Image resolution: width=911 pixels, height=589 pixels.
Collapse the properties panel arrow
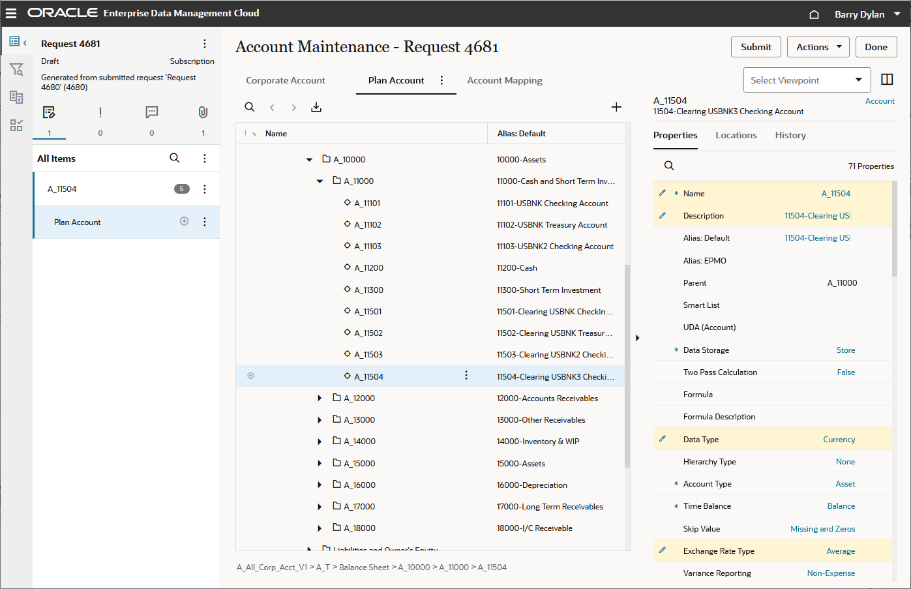[638, 338]
